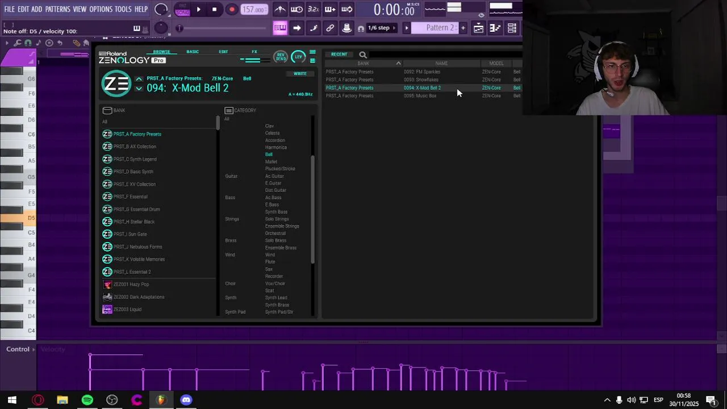Click the Stop playback button
The image size is (727, 409).
point(214,9)
